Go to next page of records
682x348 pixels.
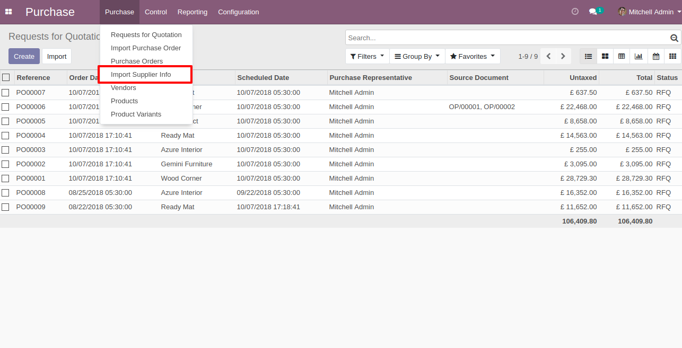click(x=563, y=56)
